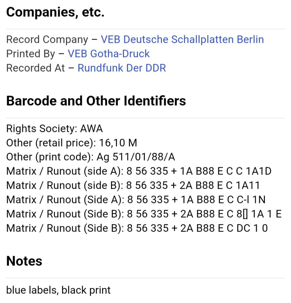Click the side B runout ending 1A11
The width and height of the screenshot is (291, 303).
tap(133, 186)
